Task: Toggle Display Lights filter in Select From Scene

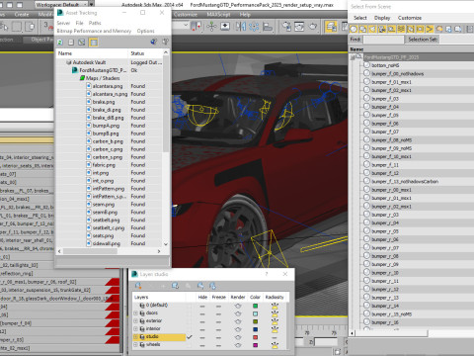Action: [372, 29]
